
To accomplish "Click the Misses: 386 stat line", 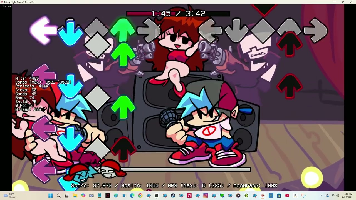I will [28, 109].
